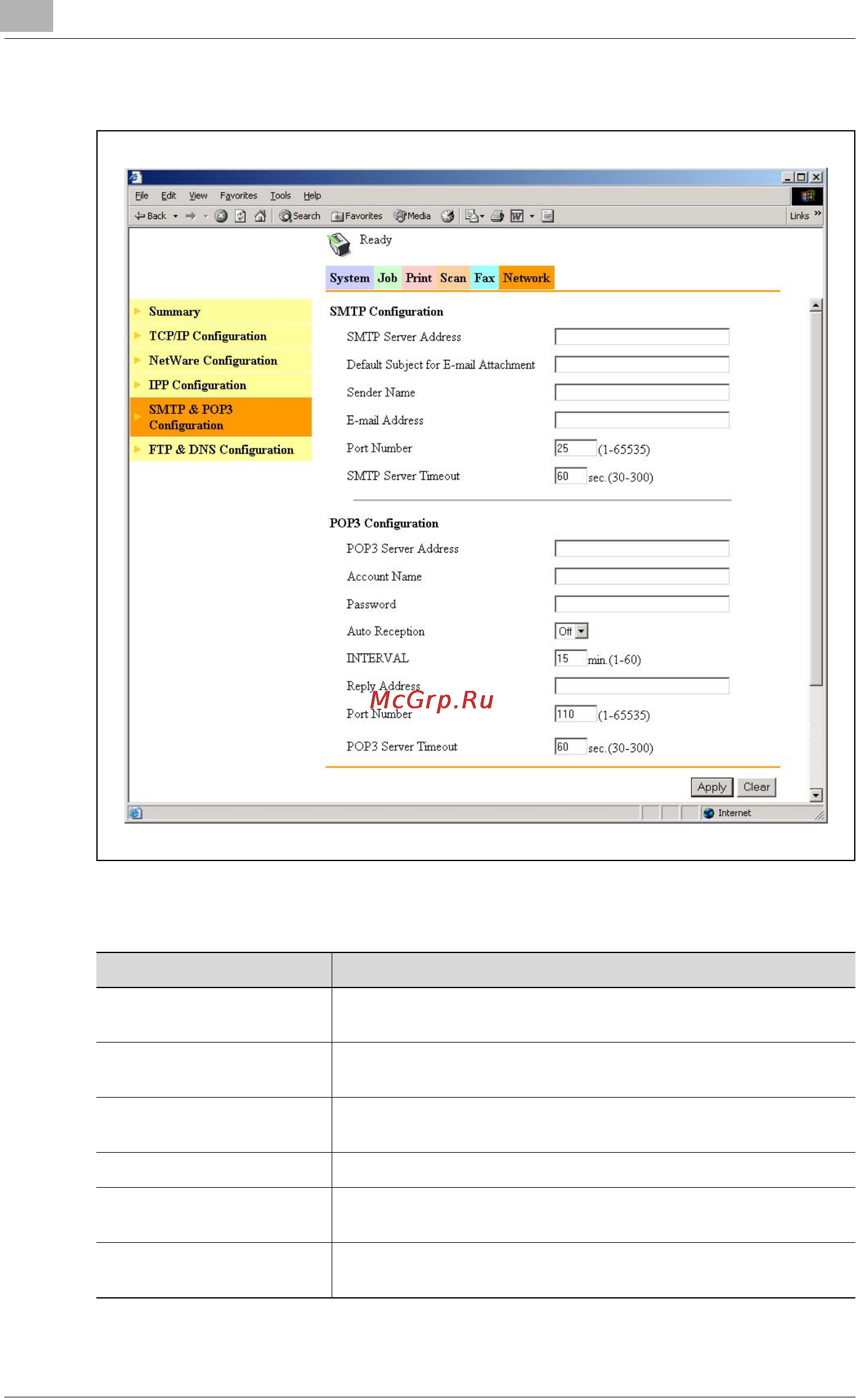Switch to the Print tab

(419, 278)
